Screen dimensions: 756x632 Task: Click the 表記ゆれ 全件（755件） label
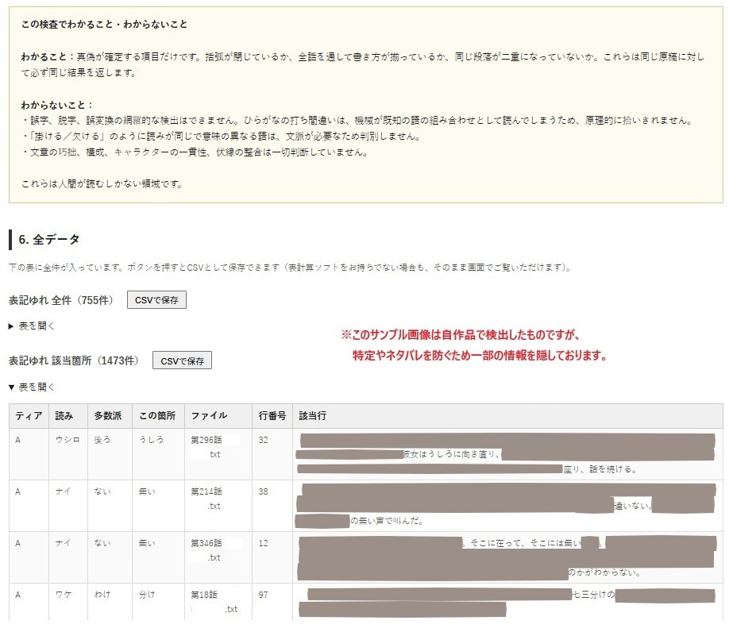point(60,300)
